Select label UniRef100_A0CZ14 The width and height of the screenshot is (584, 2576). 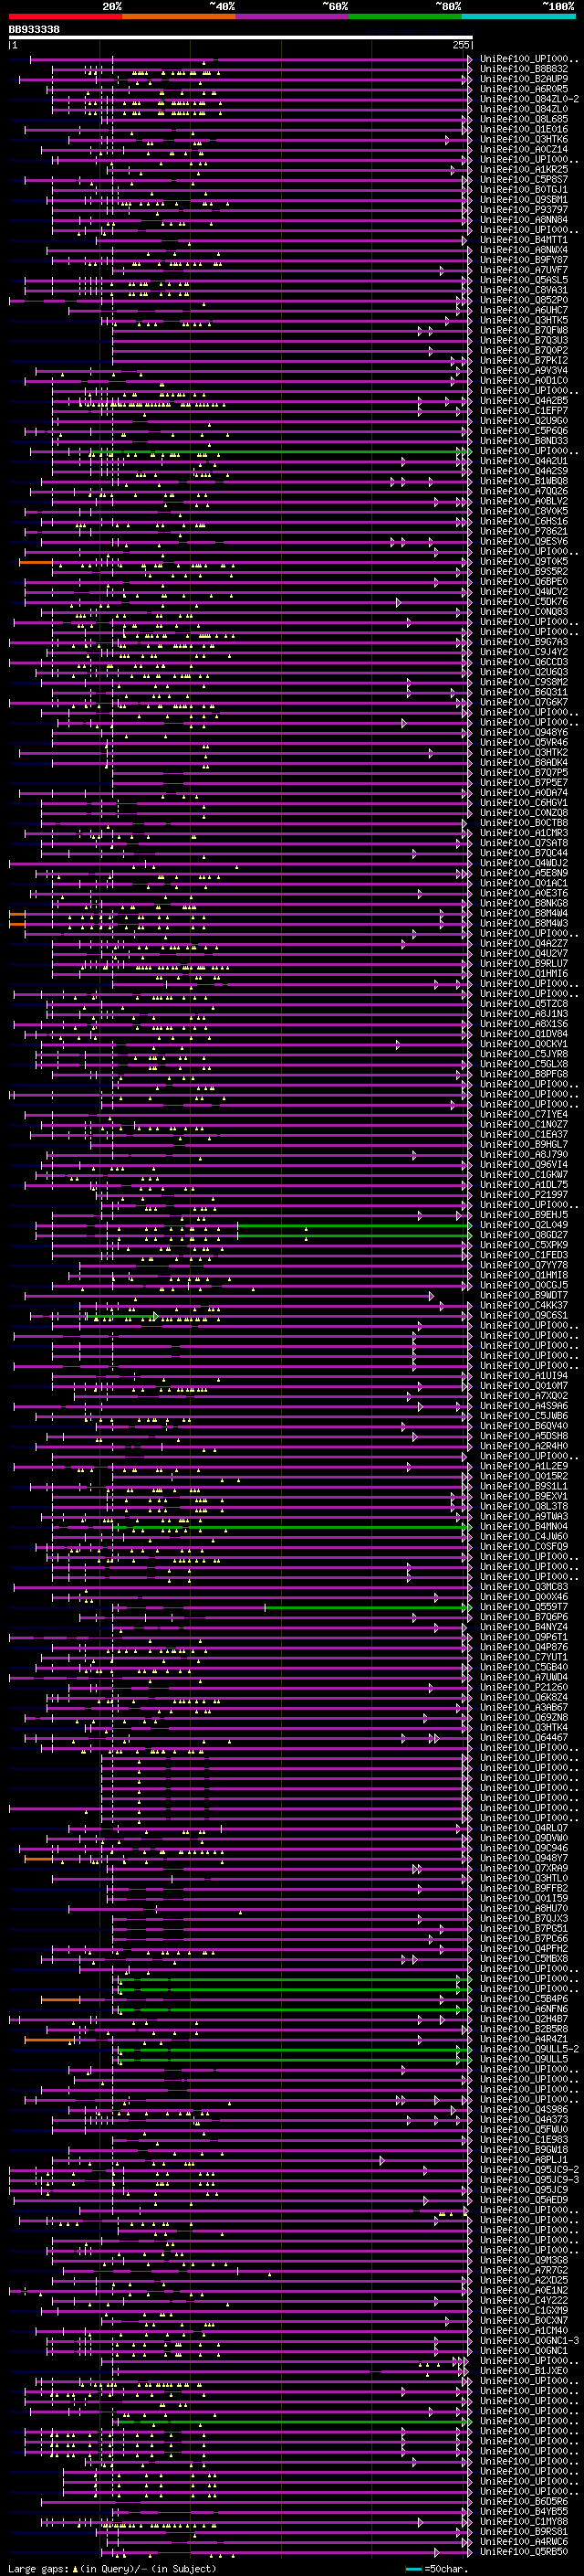tap(524, 150)
